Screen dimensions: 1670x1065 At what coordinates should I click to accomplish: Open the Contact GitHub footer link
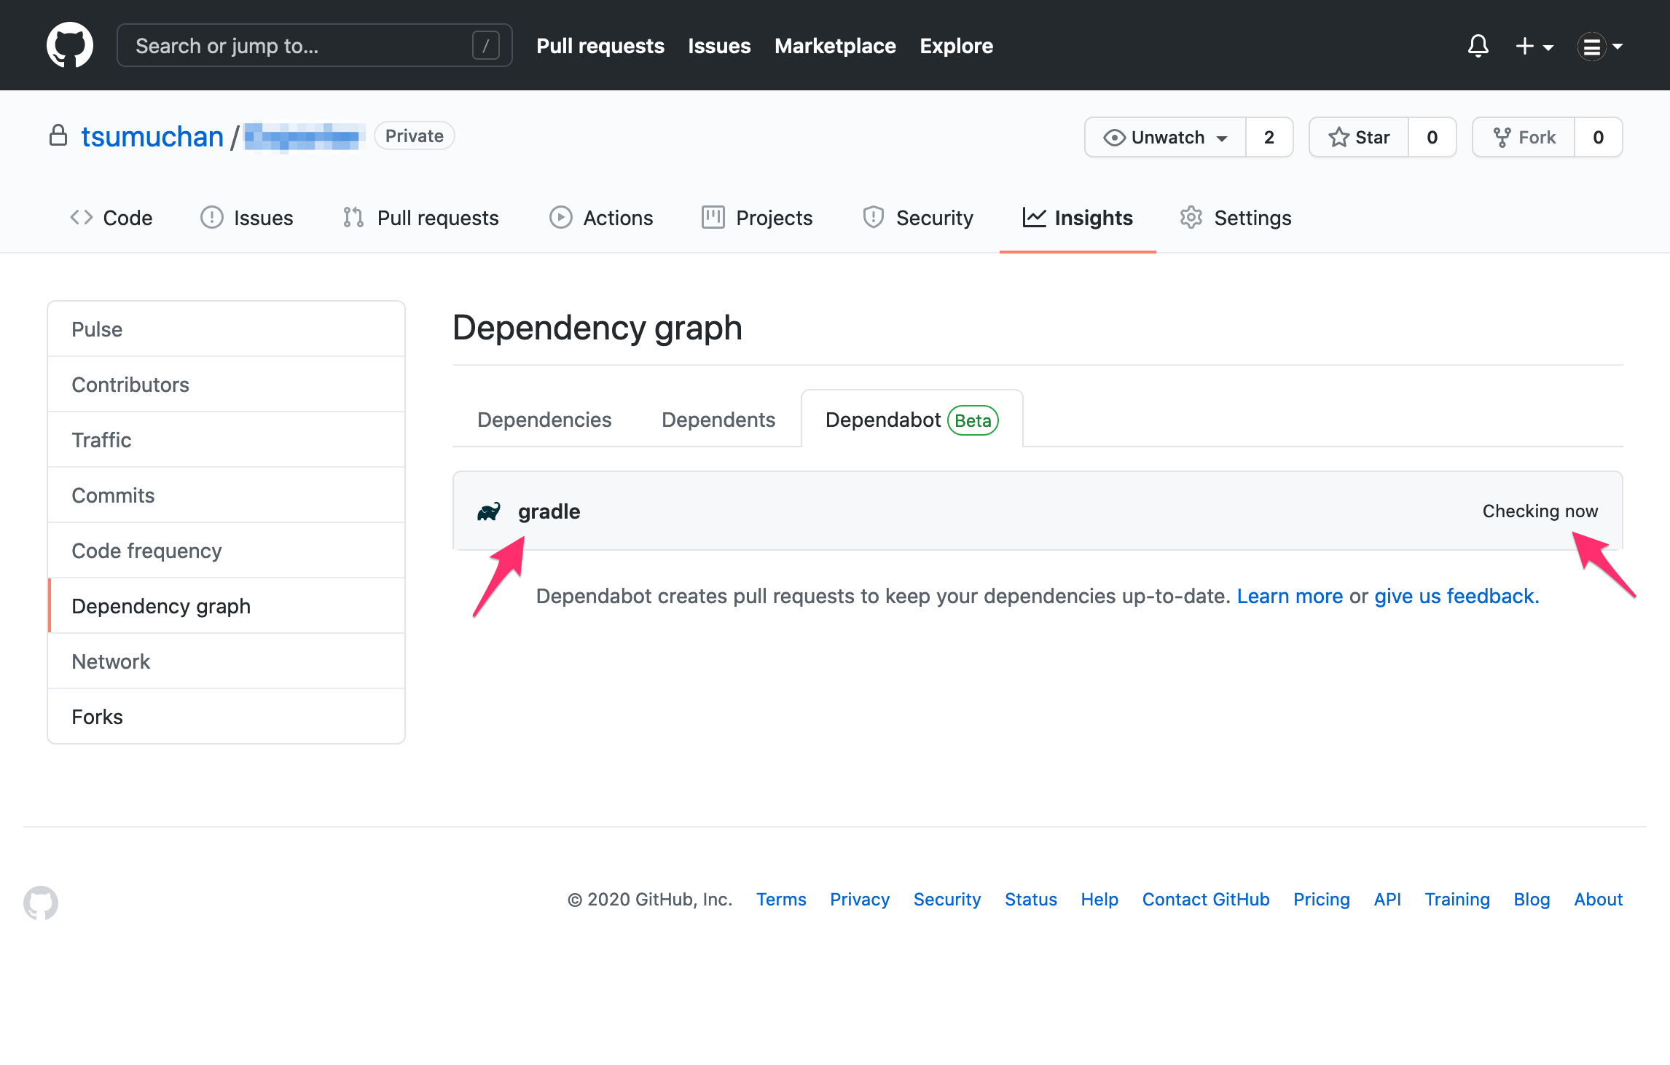pyautogui.click(x=1206, y=900)
